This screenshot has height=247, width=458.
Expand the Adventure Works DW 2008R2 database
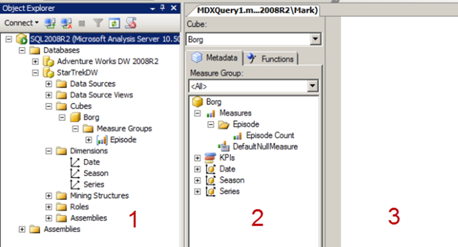point(36,61)
